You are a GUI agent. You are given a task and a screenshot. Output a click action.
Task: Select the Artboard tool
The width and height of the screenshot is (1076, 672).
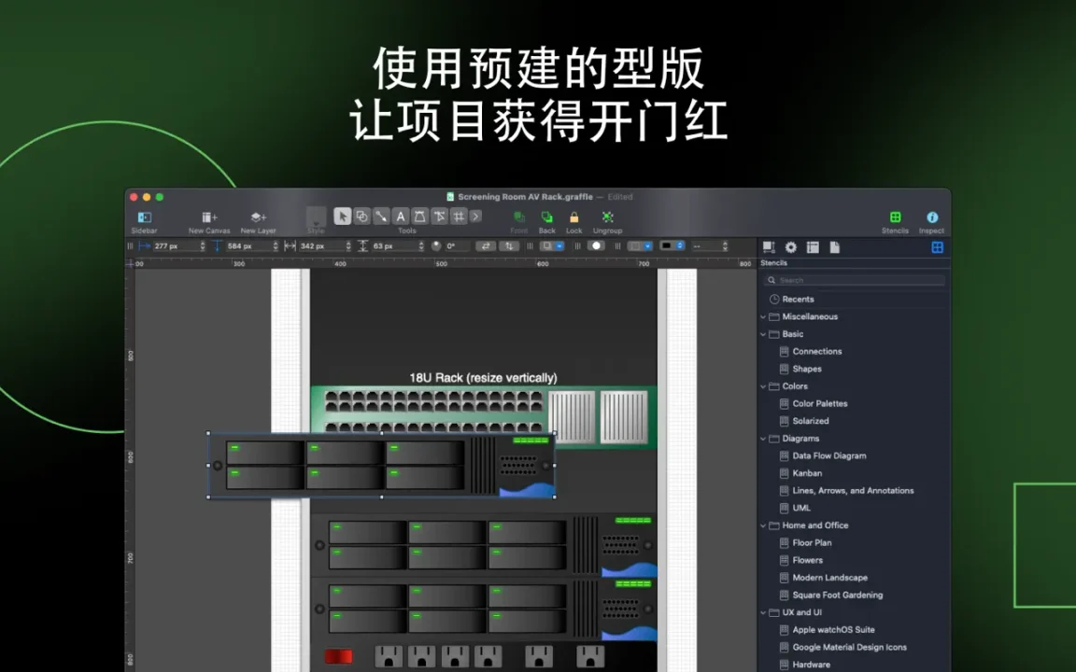coord(459,217)
